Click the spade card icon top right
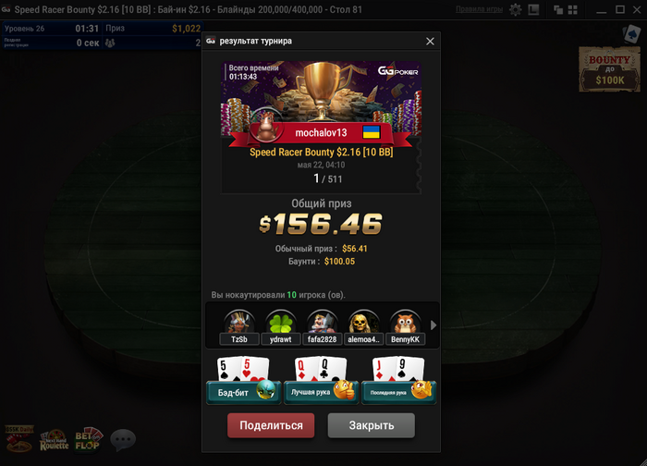 click(x=631, y=34)
